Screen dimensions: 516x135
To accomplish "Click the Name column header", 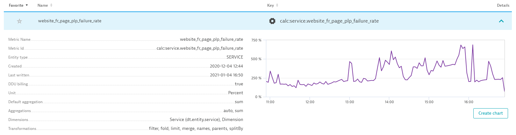I will 43,5.
